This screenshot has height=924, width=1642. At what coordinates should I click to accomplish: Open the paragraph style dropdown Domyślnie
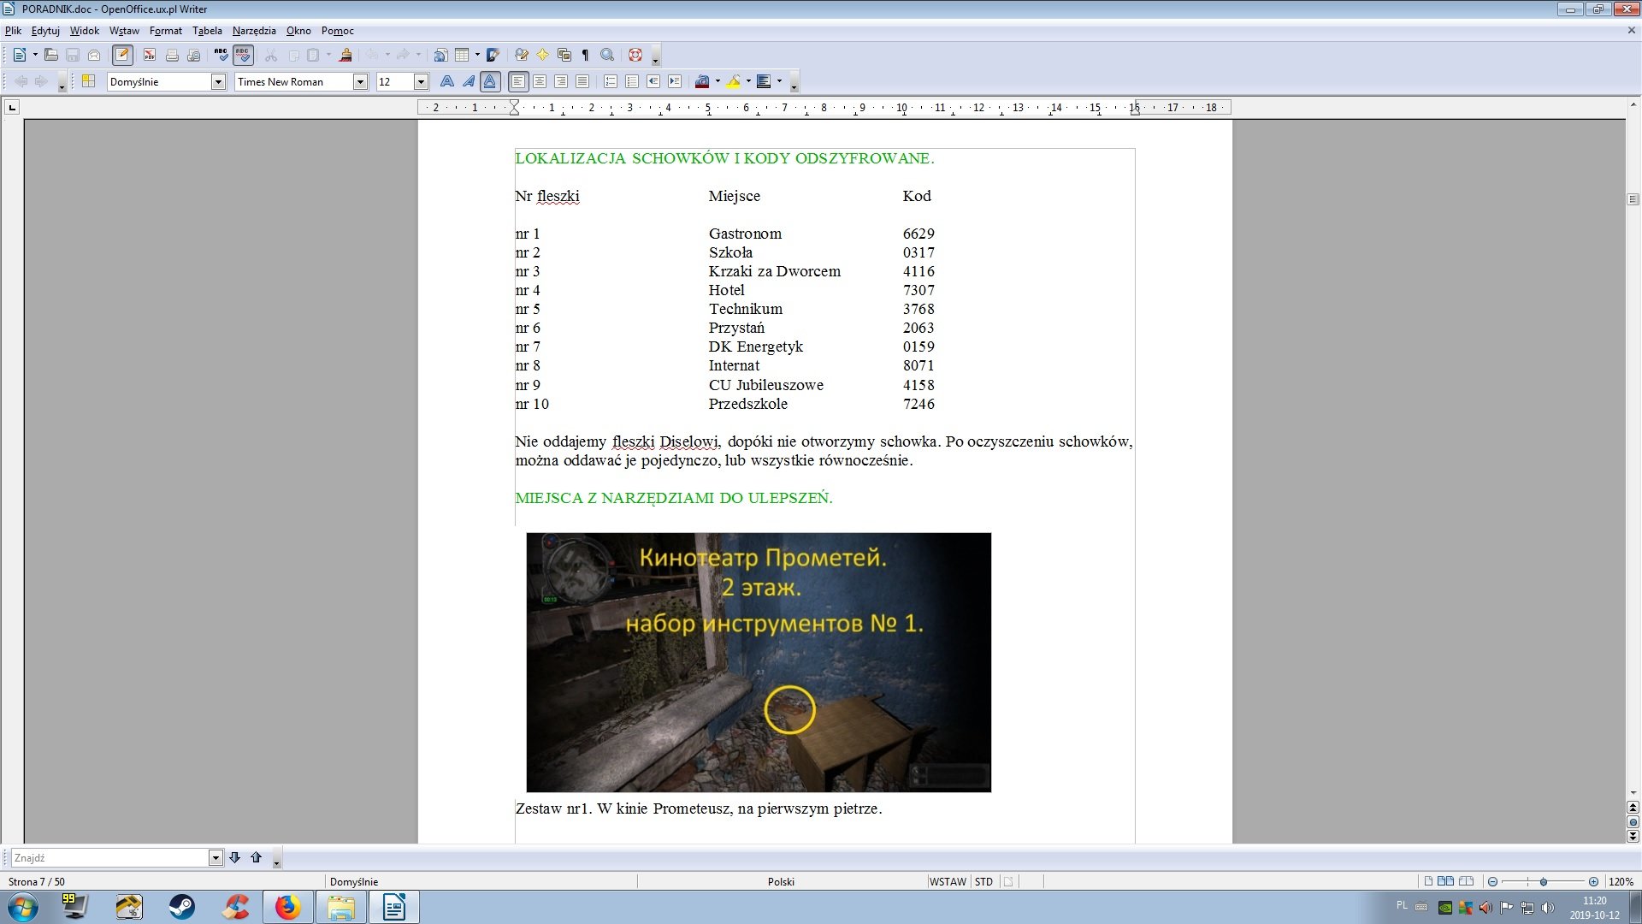pos(218,81)
